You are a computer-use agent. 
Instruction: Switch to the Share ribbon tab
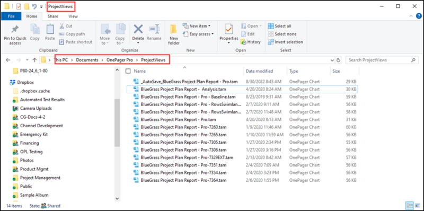52,16
